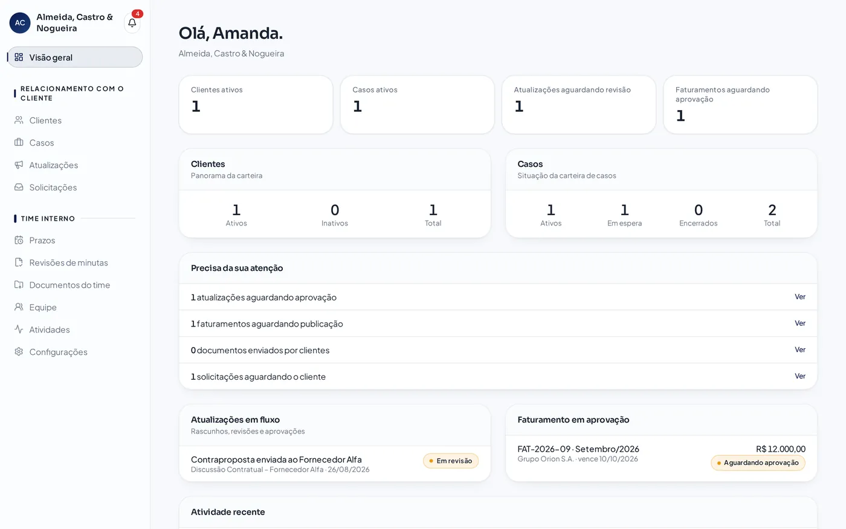
Task: Click Ver for documentos enviados por clientes
Action: [x=800, y=350]
